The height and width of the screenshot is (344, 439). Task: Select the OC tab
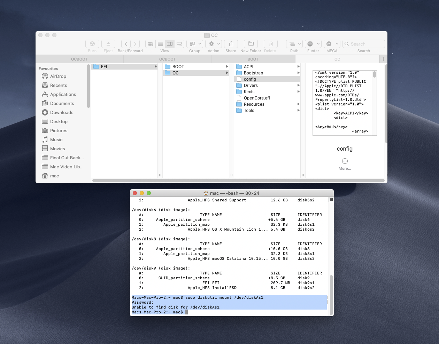[337, 59]
